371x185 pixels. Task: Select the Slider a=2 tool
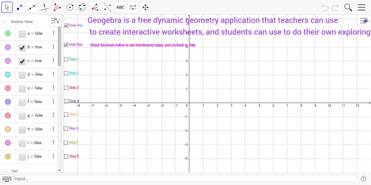coord(133,7)
